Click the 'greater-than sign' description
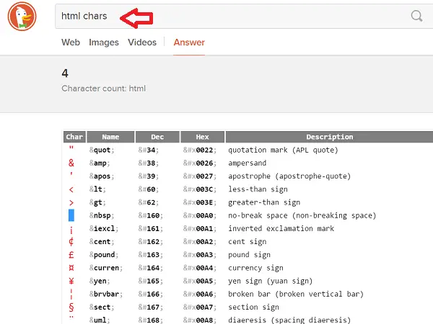The image size is (433, 324). (264, 202)
